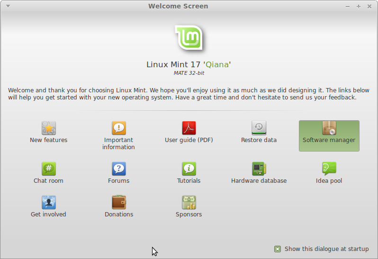The height and width of the screenshot is (259, 378).
Task: Click the Hardware database label
Action: pos(259,181)
